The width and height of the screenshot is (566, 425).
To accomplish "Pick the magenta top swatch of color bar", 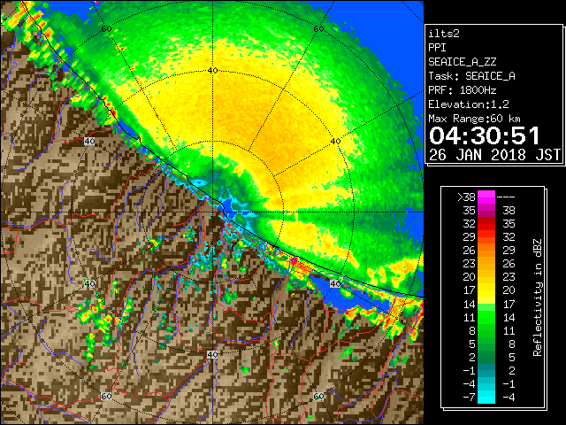I will click(486, 197).
